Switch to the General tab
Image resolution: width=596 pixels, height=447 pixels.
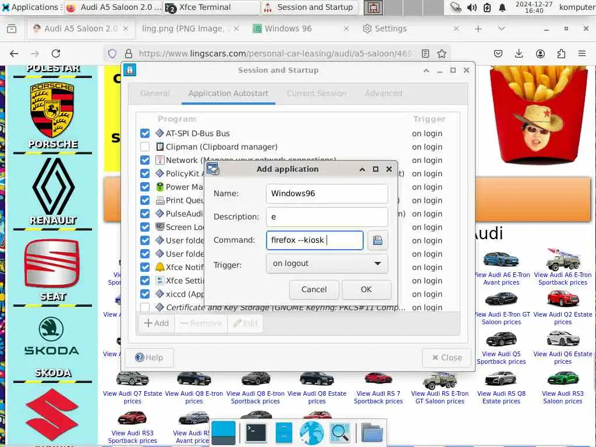(155, 94)
